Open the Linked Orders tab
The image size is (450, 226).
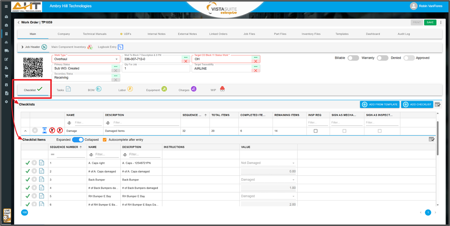coord(218,34)
